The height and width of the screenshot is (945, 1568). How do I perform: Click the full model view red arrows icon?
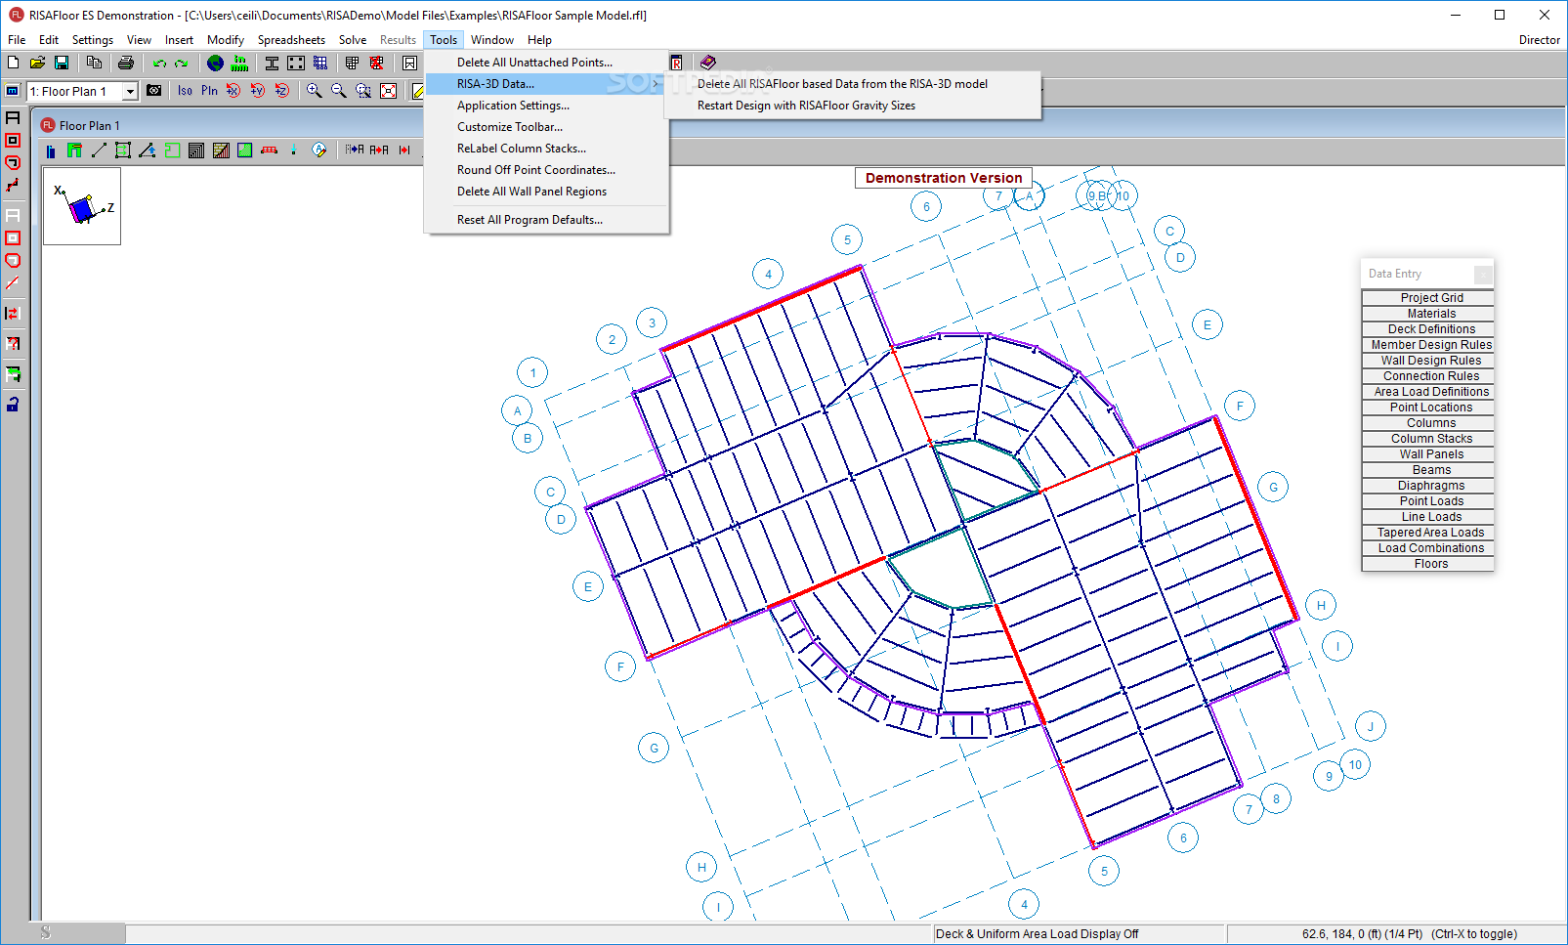pyautogui.click(x=388, y=91)
